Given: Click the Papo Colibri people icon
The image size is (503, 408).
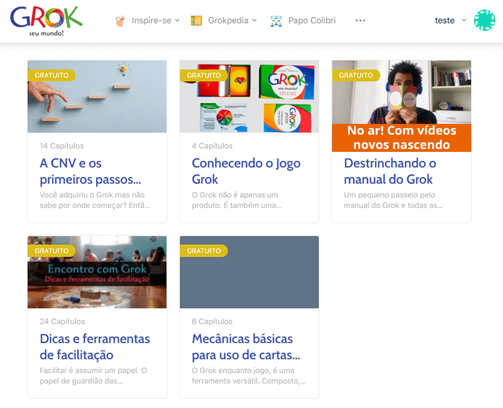Looking at the screenshot, I should (276, 21).
